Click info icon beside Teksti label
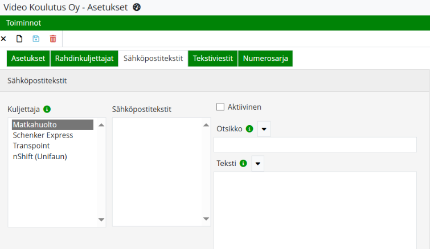The height and width of the screenshot is (249, 430). (243, 164)
